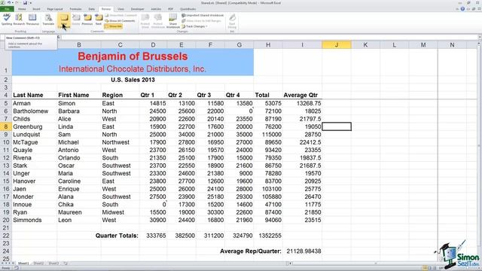Click the Start Inking icon
This screenshot has width=482, height=271.
click(x=232, y=20)
